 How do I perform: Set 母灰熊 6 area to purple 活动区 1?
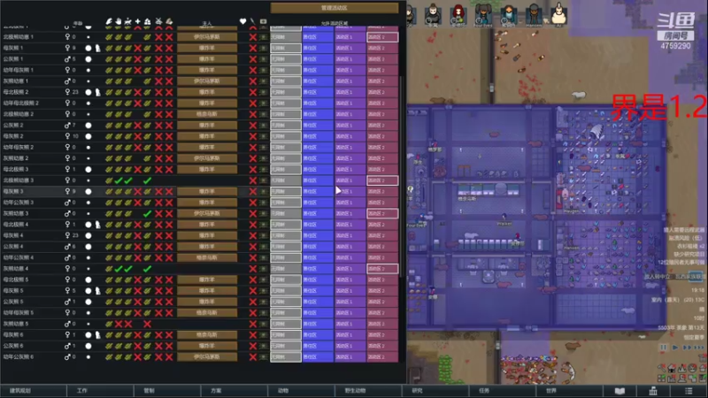350,335
